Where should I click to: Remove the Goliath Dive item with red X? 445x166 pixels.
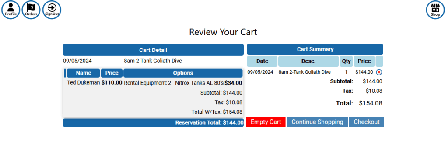[379, 72]
